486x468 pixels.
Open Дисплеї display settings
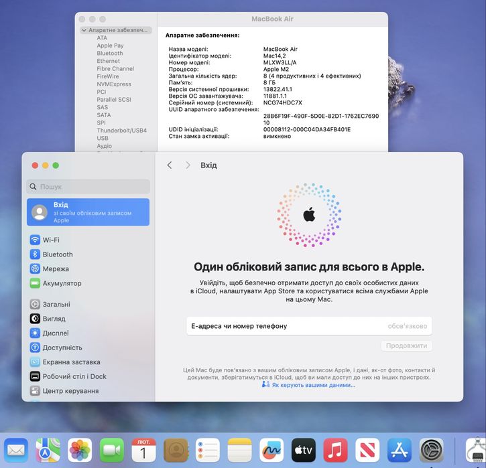click(x=50, y=333)
